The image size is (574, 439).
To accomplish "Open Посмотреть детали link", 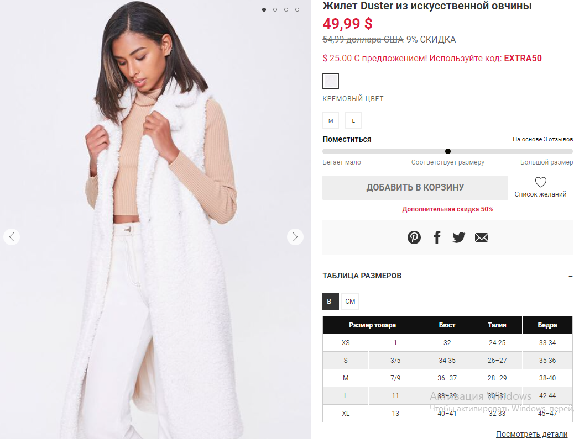I will [x=531, y=434].
